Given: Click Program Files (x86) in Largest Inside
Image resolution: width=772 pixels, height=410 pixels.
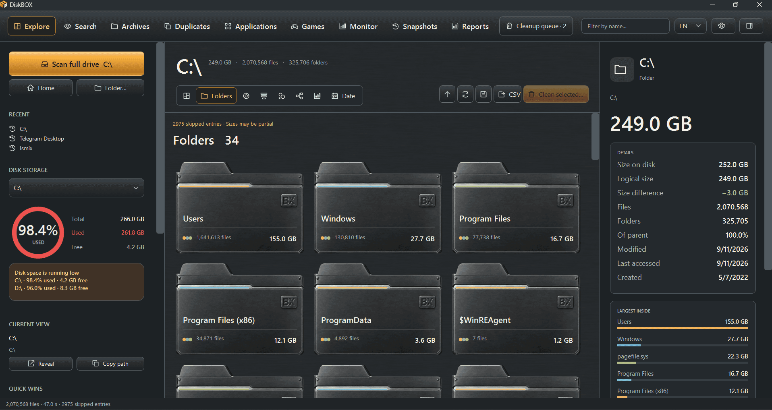Looking at the screenshot, I should [683, 392].
